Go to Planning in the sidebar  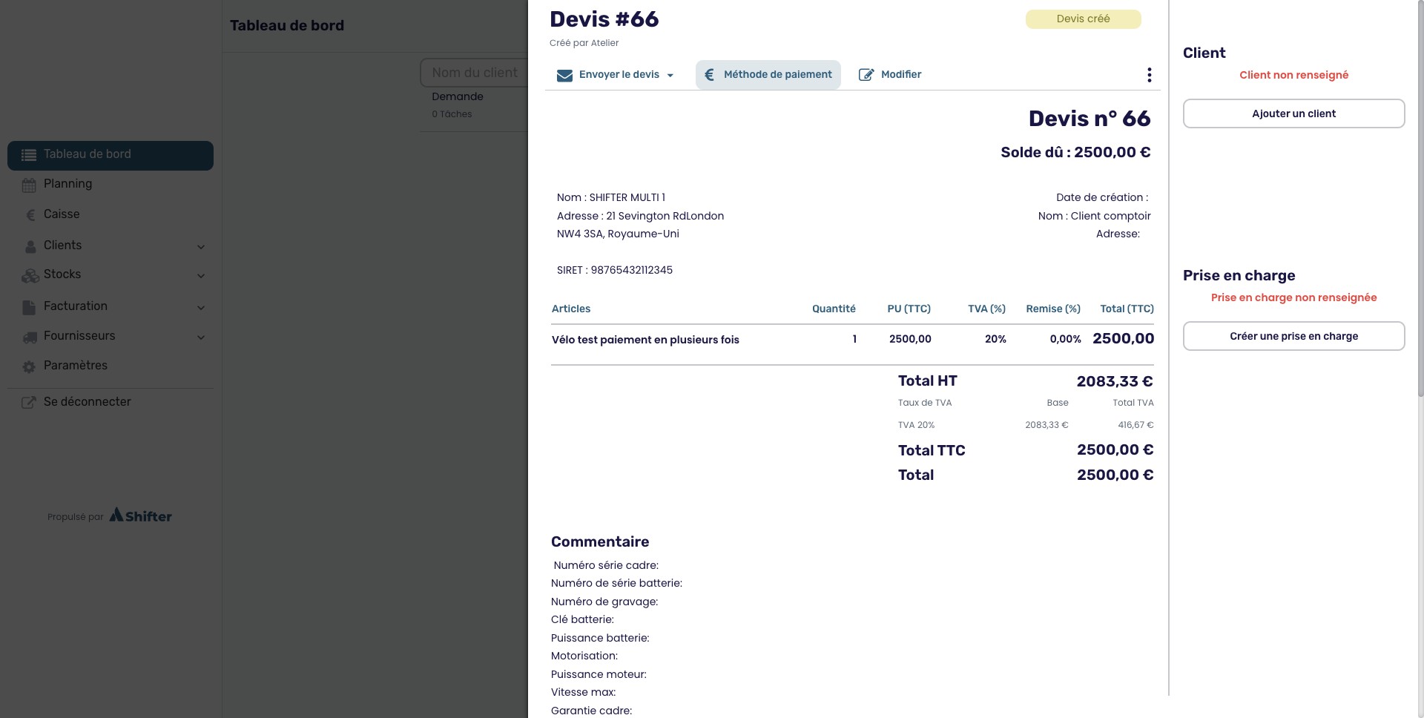tap(67, 184)
